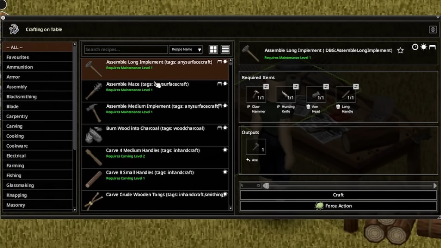This screenshot has height=248, width=441.
Task: Switch recipe list to grid view
Action: click(213, 50)
